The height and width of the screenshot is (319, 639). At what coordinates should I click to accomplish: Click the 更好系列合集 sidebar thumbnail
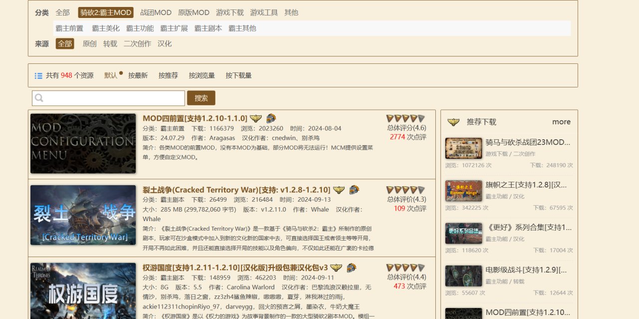pyautogui.click(x=464, y=233)
